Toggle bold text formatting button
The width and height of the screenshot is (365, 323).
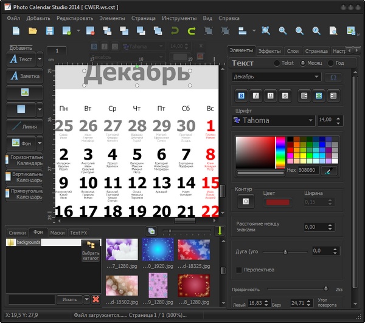click(241, 95)
